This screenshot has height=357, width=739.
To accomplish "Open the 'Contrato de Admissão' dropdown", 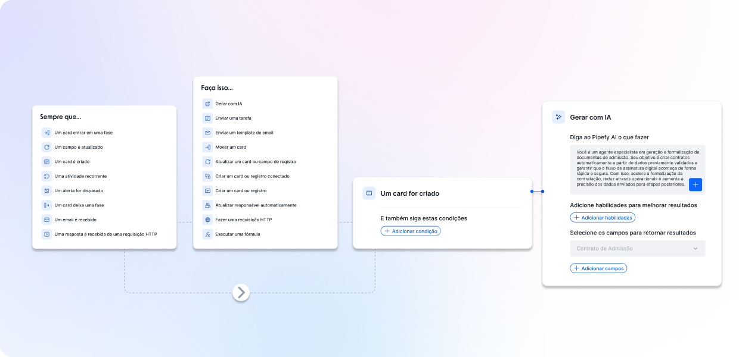I will pos(637,249).
